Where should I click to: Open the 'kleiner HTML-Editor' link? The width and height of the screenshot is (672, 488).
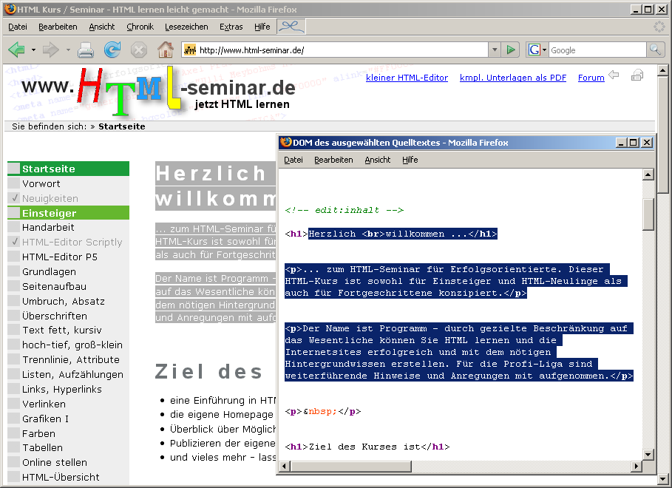pos(407,78)
